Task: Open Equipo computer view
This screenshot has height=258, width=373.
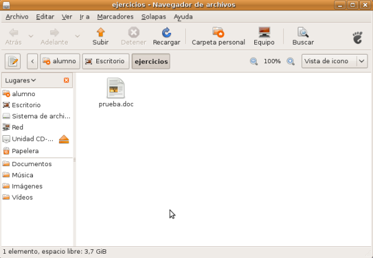Action: [x=264, y=32]
